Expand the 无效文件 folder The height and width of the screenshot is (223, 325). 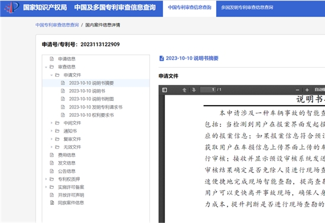51,147
